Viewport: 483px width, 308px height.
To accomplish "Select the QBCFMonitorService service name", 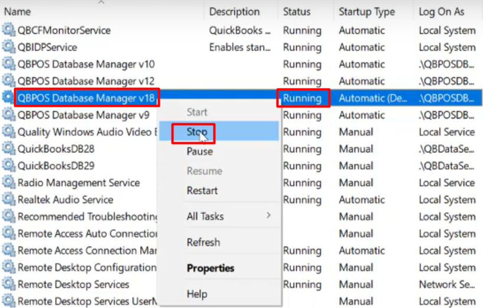I will coord(64,30).
